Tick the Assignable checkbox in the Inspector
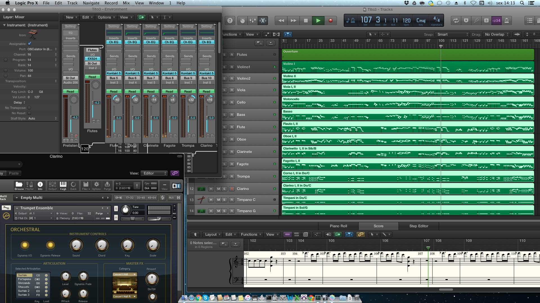540x303 pixels. tap(30, 43)
